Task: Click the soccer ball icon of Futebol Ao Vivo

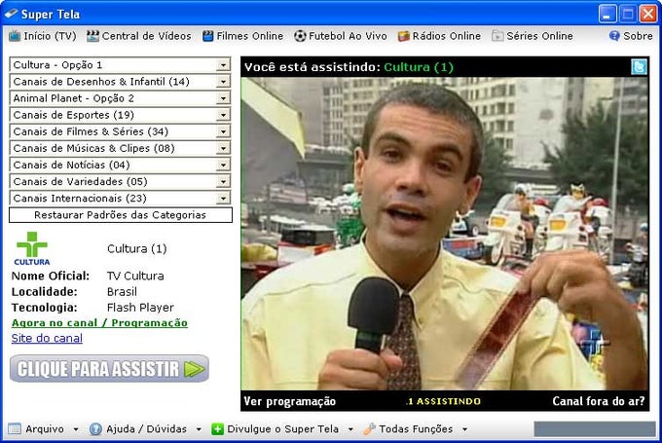Action: pos(300,36)
